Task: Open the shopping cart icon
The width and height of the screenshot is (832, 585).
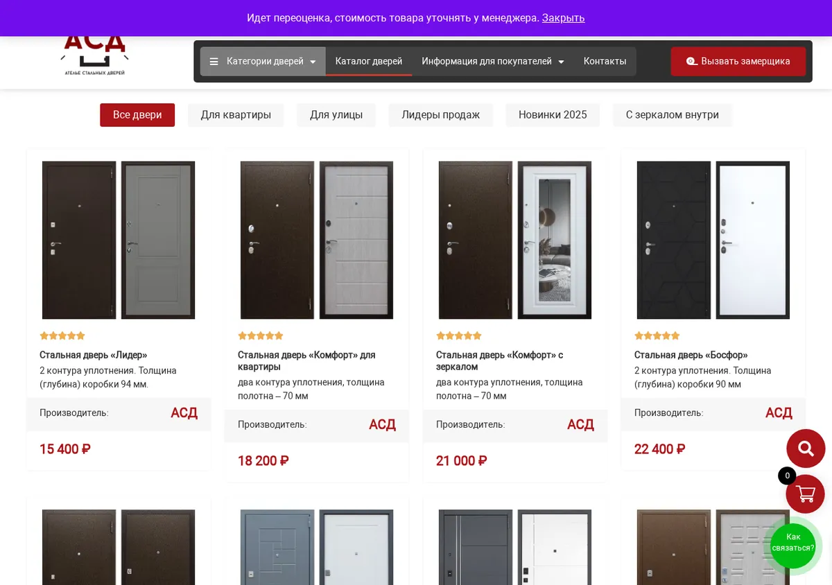Action: (805, 494)
